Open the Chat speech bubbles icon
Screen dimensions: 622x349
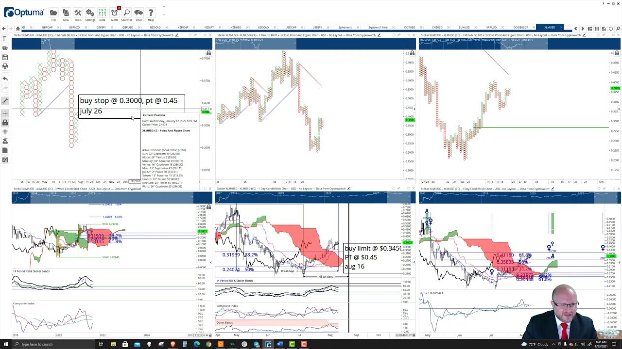(138, 15)
